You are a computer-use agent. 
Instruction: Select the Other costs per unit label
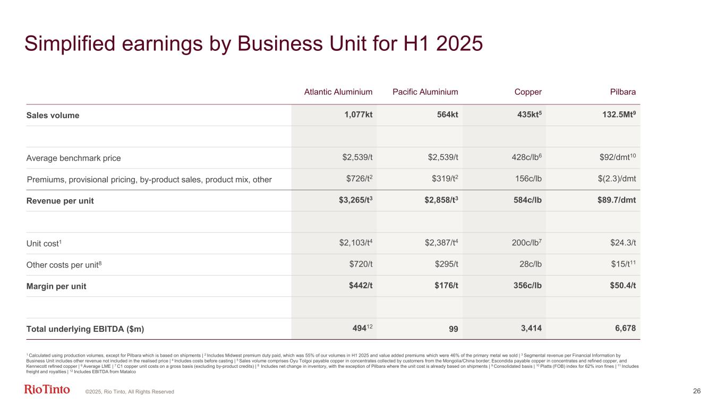pos(63,264)
